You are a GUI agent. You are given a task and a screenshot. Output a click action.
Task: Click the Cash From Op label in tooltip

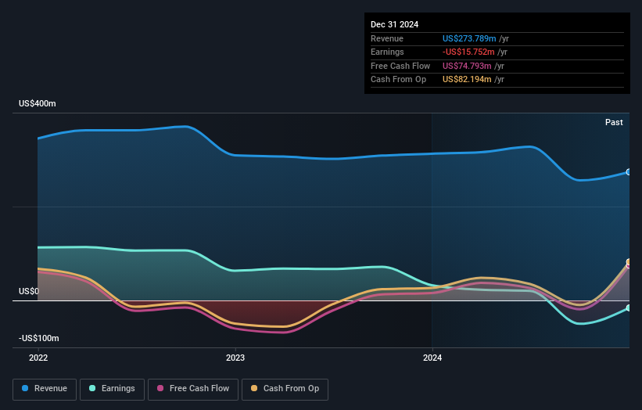click(398, 80)
